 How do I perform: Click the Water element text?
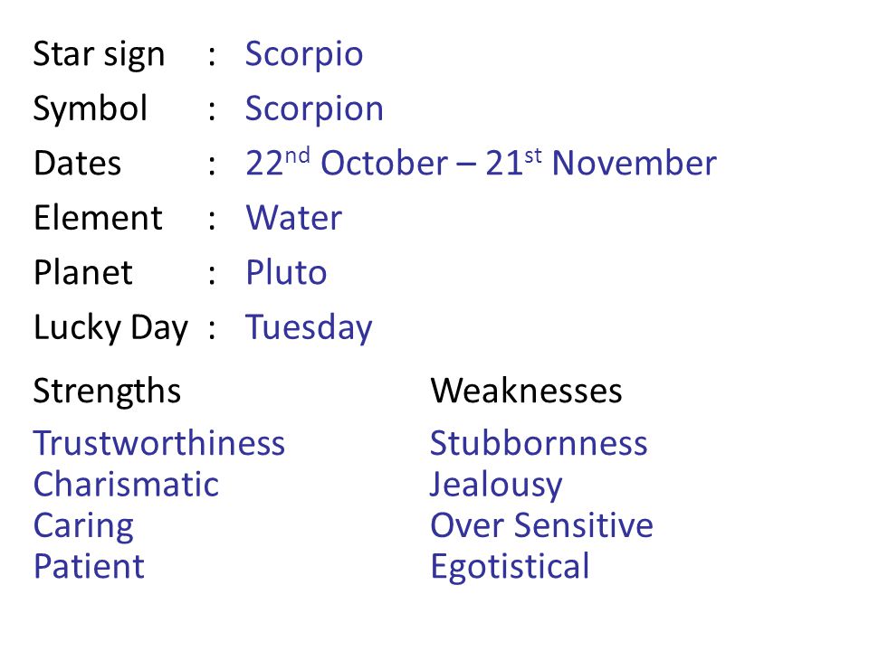click(293, 218)
